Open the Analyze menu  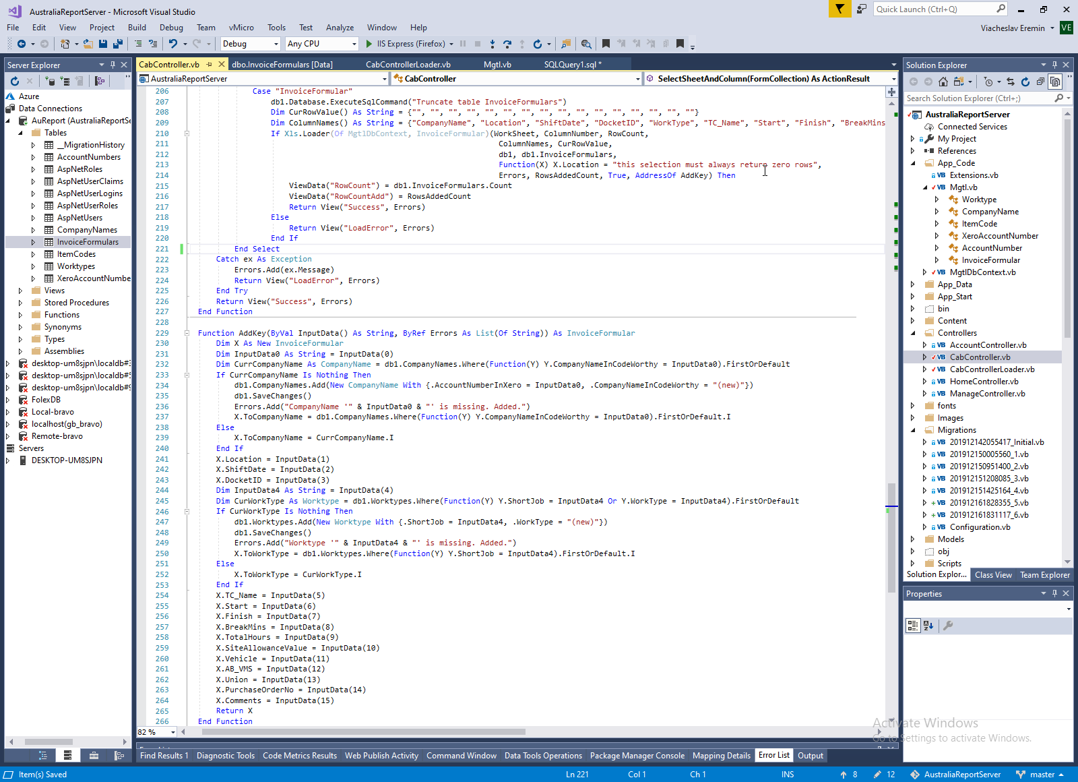[340, 28]
